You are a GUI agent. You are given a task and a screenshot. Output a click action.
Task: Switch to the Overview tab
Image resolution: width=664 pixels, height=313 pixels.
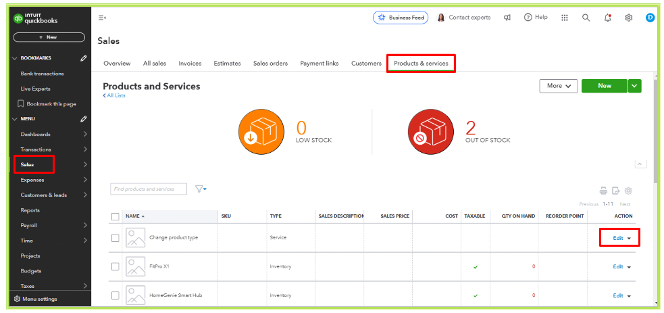pyautogui.click(x=117, y=64)
